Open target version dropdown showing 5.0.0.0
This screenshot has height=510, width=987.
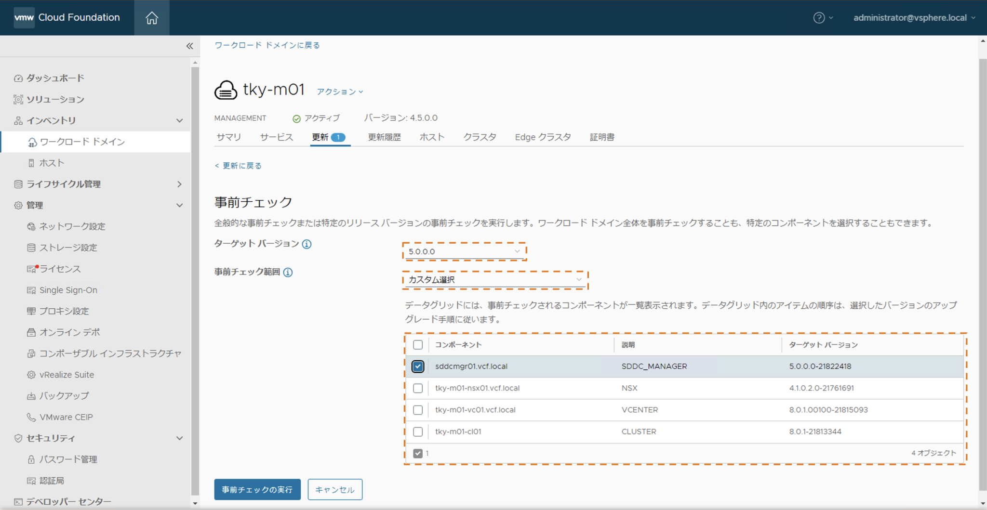pyautogui.click(x=464, y=251)
